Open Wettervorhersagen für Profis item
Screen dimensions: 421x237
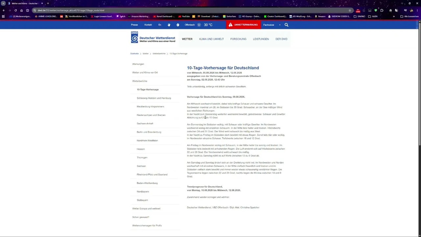(x=147, y=225)
